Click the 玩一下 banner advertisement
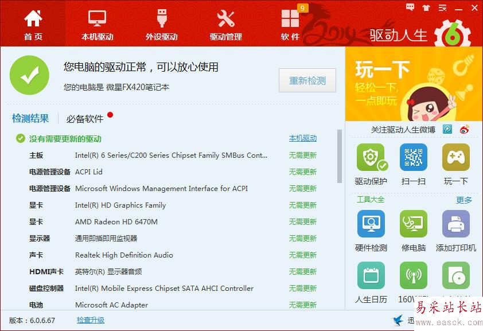This screenshot has height=331, width=483. [414, 84]
